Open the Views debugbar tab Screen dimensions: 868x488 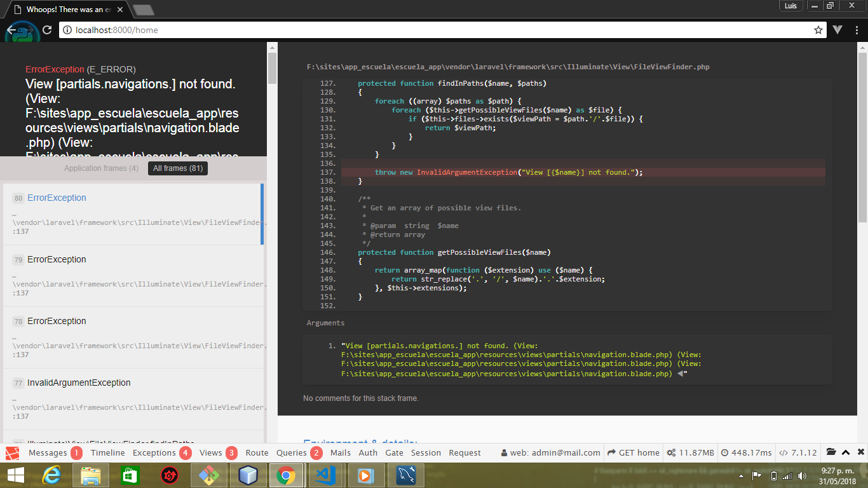[x=218, y=453]
